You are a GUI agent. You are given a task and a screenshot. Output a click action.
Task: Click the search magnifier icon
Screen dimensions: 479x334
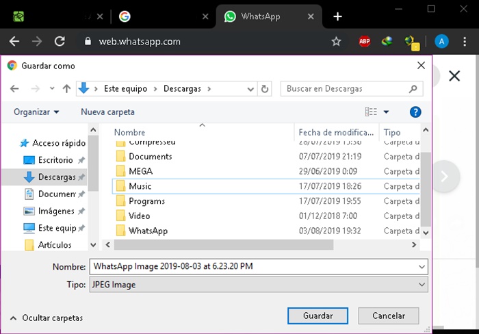(413, 88)
